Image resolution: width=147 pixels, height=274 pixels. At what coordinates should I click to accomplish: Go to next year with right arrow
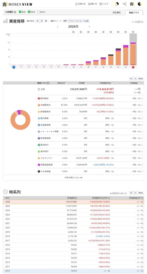[x=89, y=26]
